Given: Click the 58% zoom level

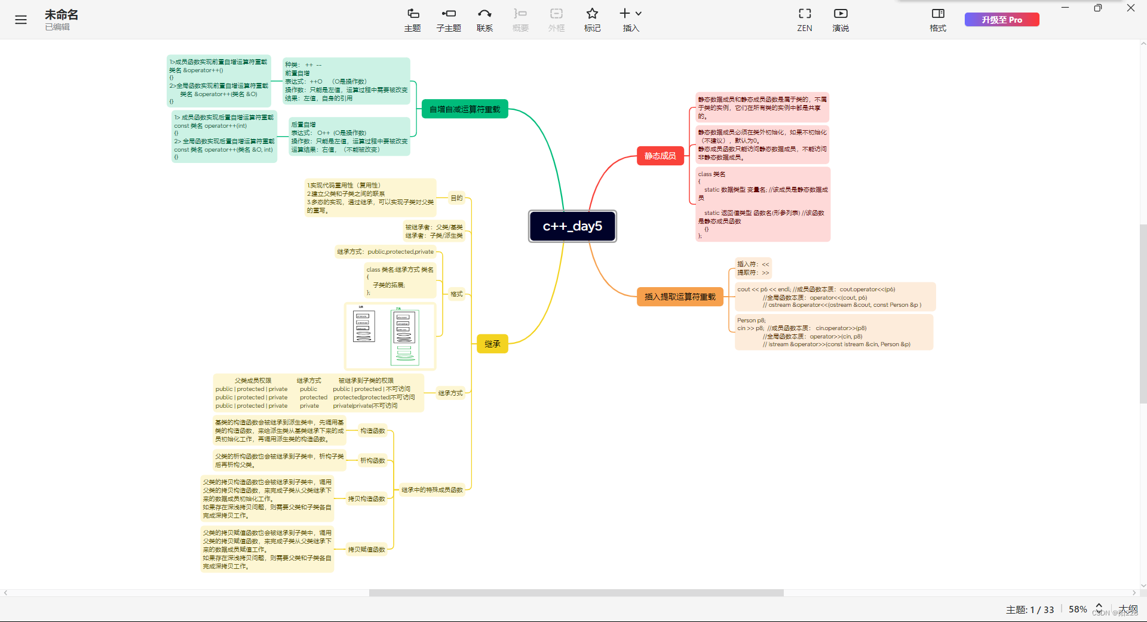Looking at the screenshot, I should [1078, 609].
